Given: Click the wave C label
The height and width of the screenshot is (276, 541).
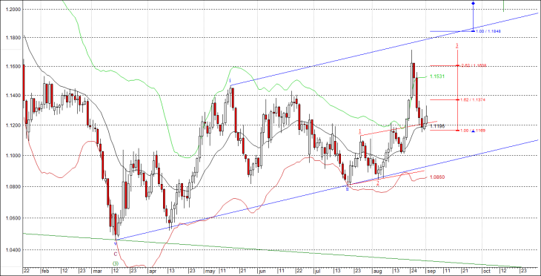Looking at the screenshot, I should (116, 254).
